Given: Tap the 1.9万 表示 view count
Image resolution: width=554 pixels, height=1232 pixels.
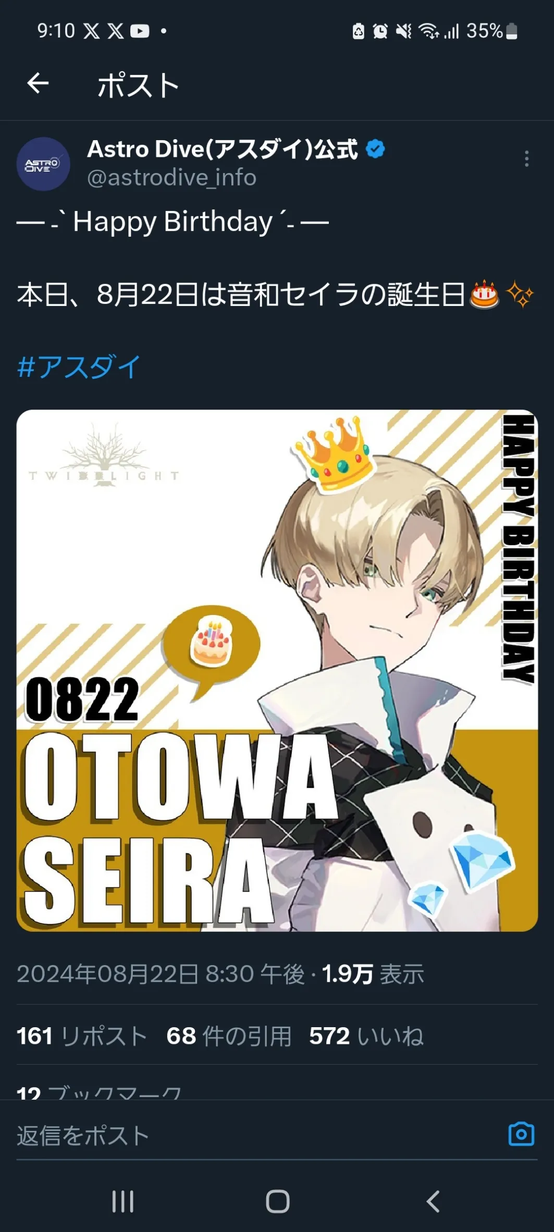Looking at the screenshot, I should pos(373,974).
